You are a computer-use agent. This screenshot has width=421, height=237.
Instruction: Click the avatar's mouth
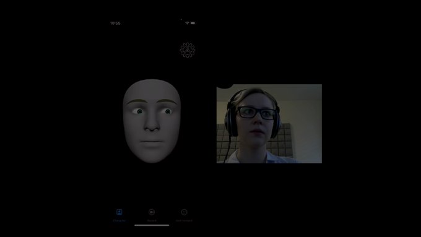click(x=152, y=142)
